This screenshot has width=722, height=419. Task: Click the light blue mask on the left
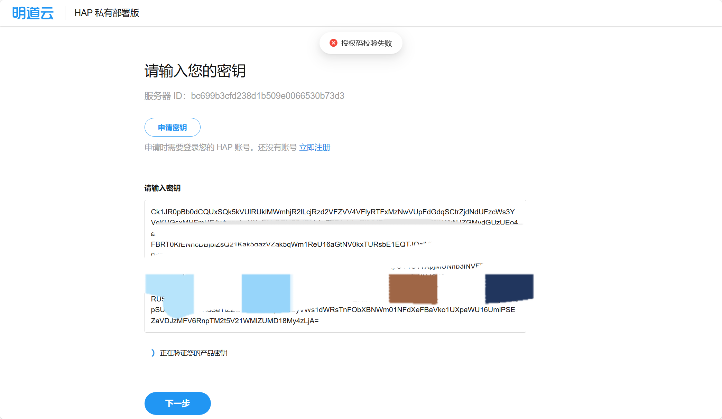coord(169,294)
